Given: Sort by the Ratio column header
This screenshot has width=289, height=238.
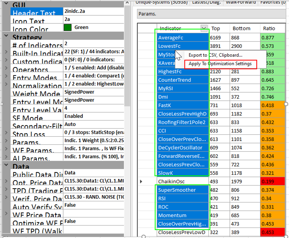Looking at the screenshot, I should [x=269, y=28].
